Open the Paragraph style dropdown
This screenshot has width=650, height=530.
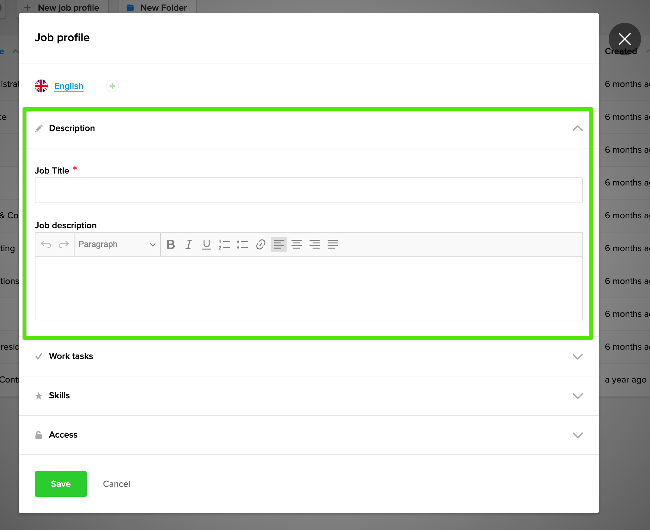click(x=117, y=244)
